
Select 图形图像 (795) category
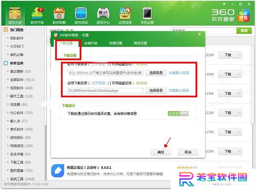point(21,170)
